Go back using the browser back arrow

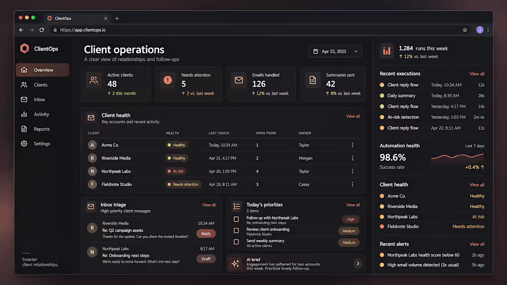coord(21,30)
